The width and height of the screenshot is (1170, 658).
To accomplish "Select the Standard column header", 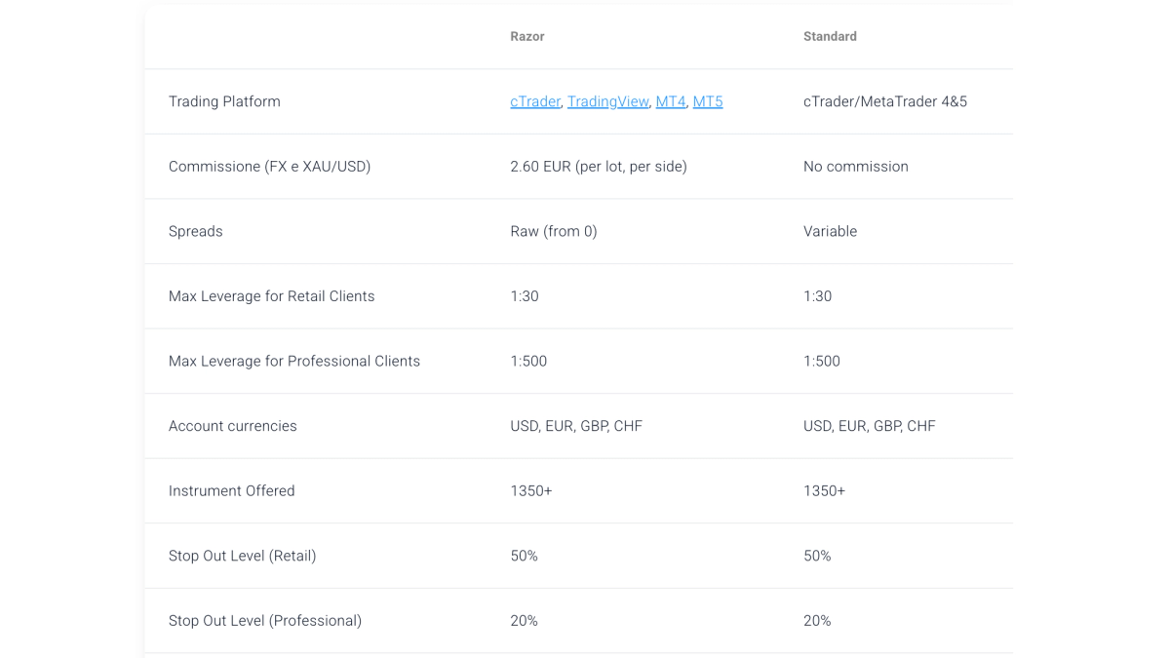I will (830, 36).
